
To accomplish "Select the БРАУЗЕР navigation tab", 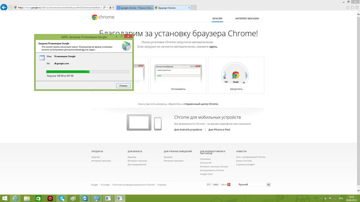I will click(x=217, y=18).
